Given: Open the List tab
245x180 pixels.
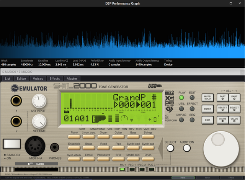Looking at the screenshot, I should [x=8, y=79].
